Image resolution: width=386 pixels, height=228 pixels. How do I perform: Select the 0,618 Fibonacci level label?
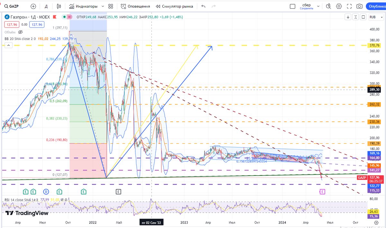pyautogui.click(x=57, y=84)
